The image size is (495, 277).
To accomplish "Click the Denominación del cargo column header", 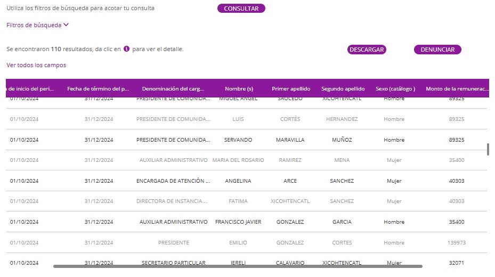I will (173, 89).
